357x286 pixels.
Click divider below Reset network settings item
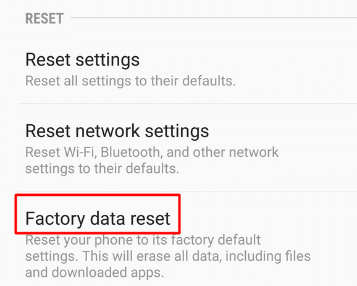[x=188, y=191]
